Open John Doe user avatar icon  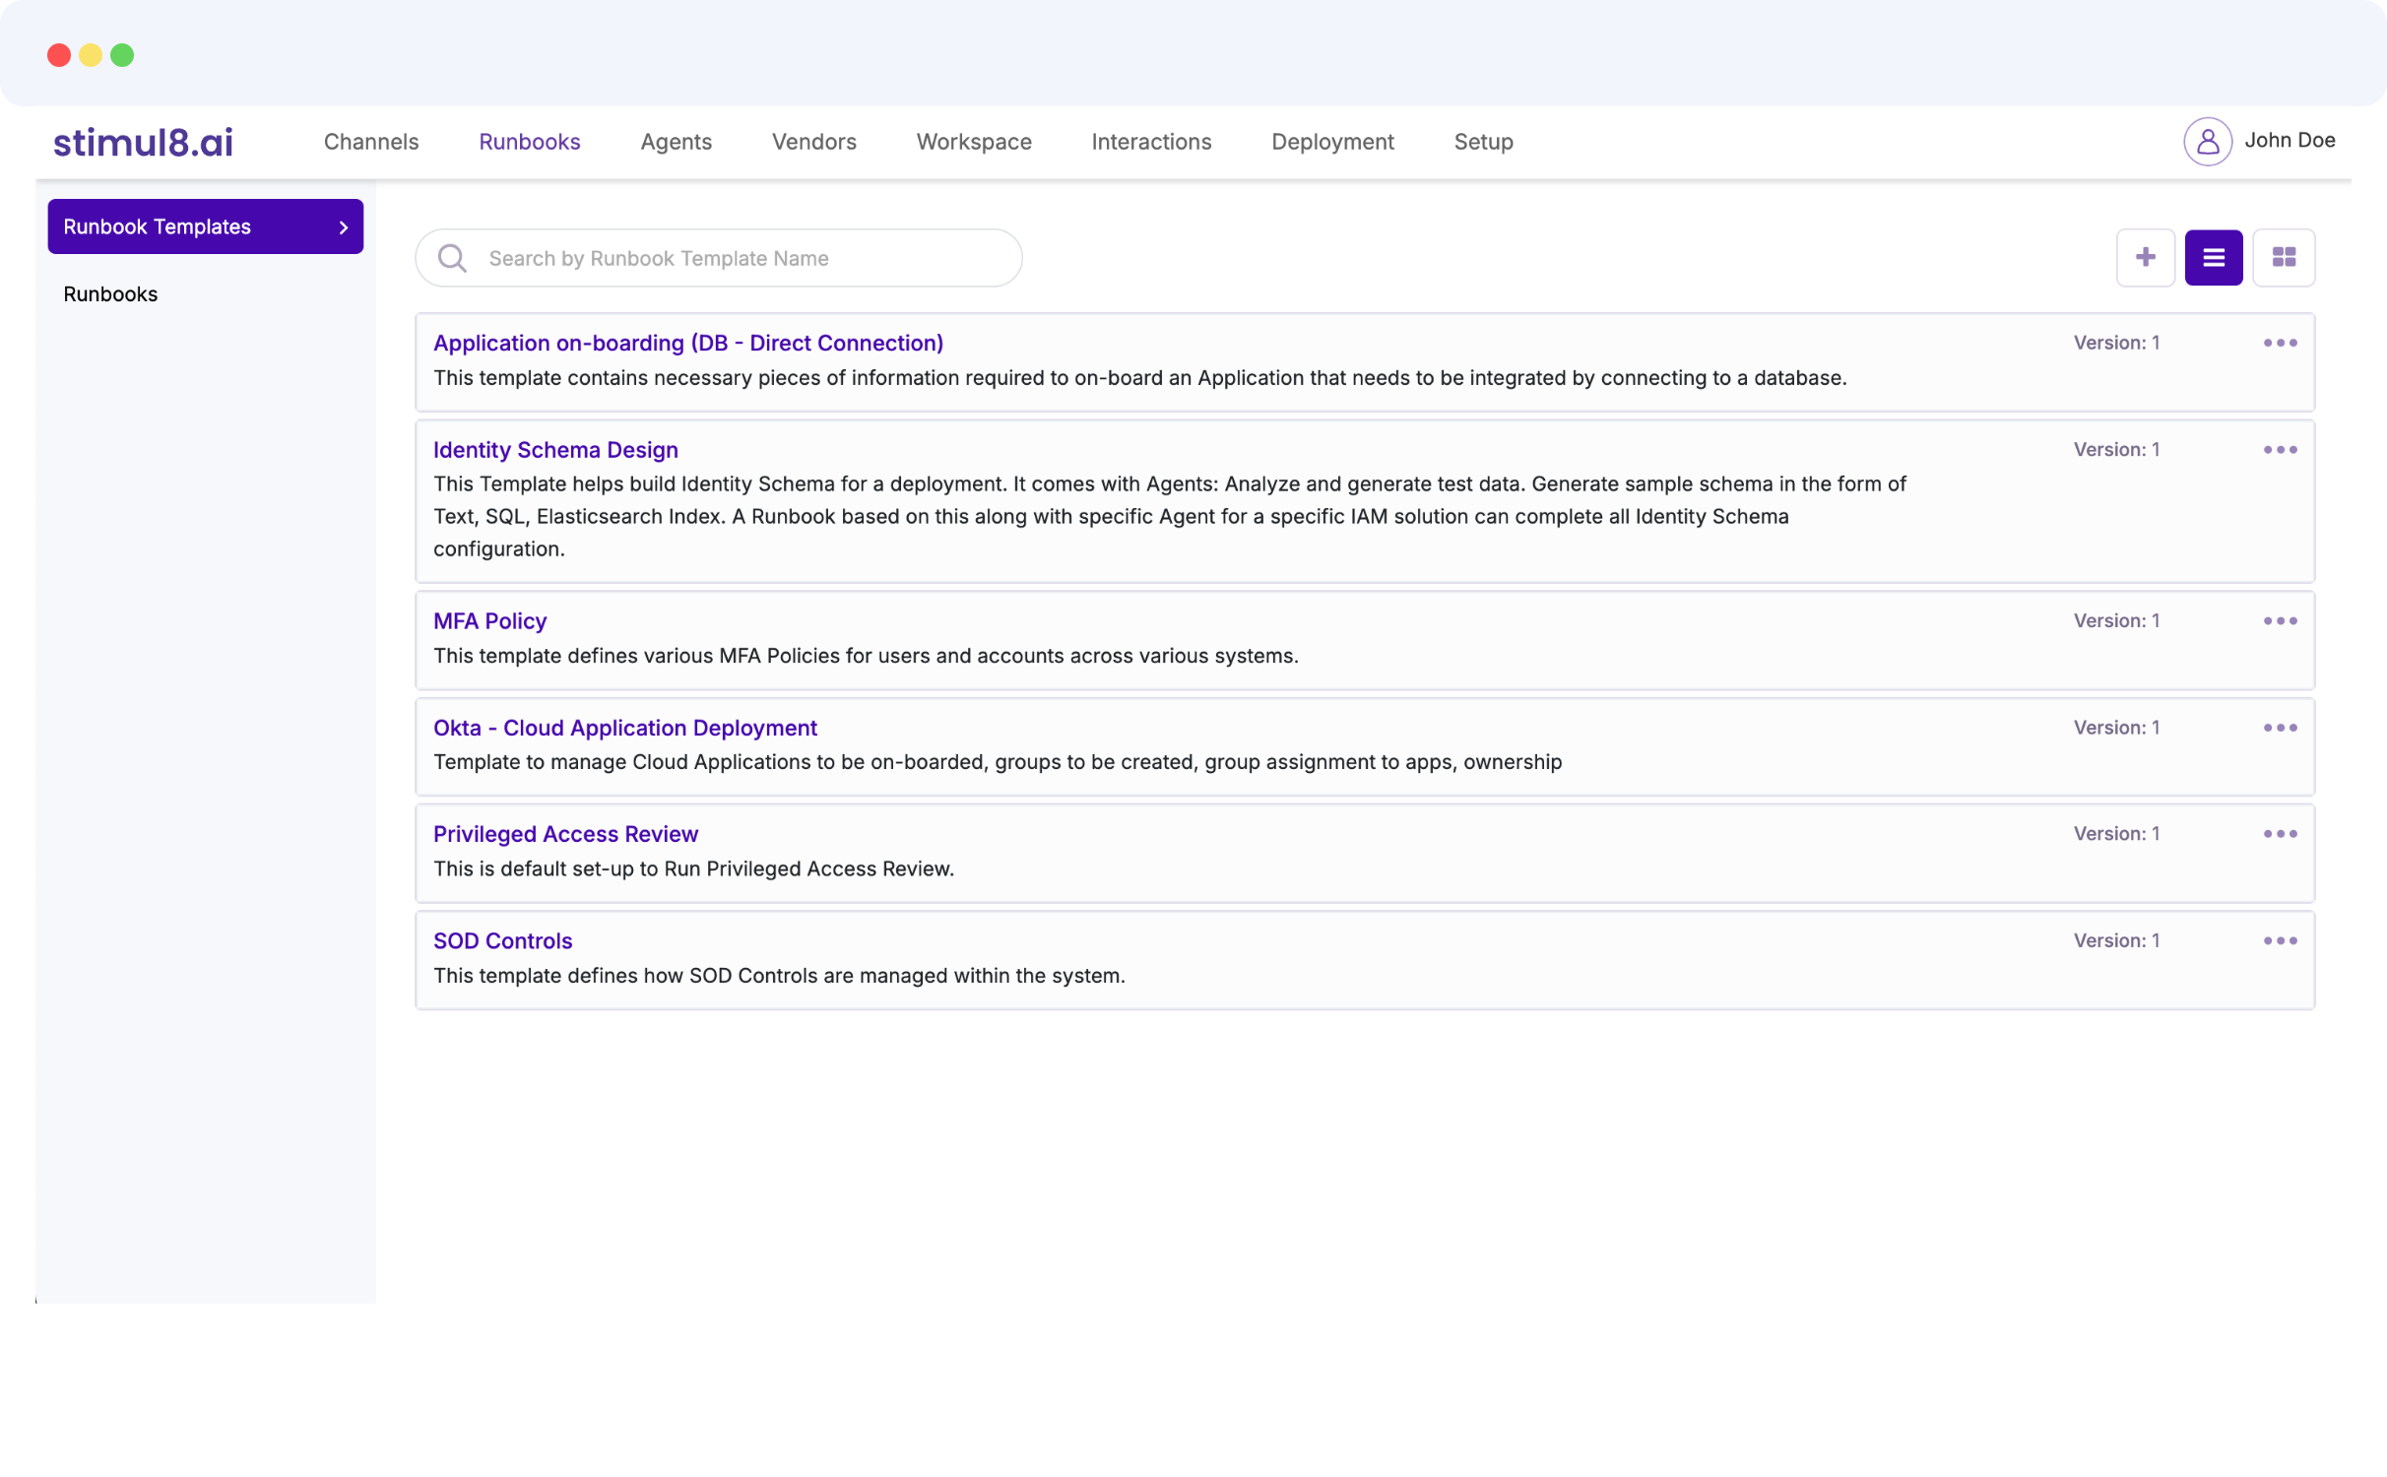(x=2207, y=142)
